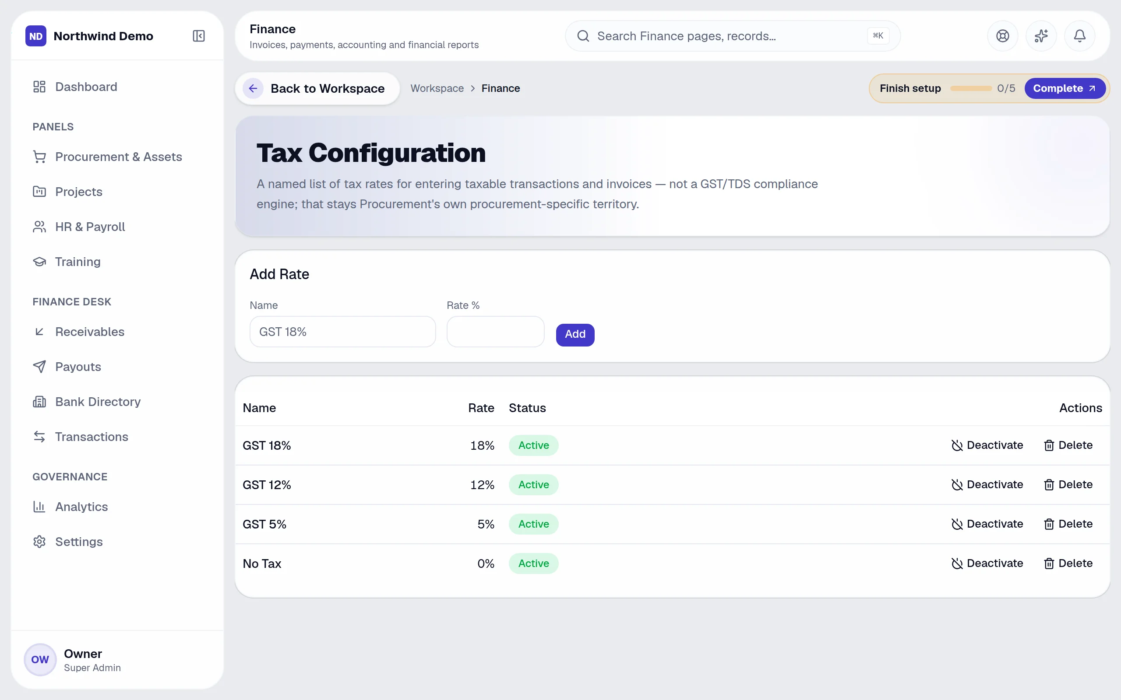Click Active status badge for GST 12%
1121x700 pixels.
click(533, 485)
